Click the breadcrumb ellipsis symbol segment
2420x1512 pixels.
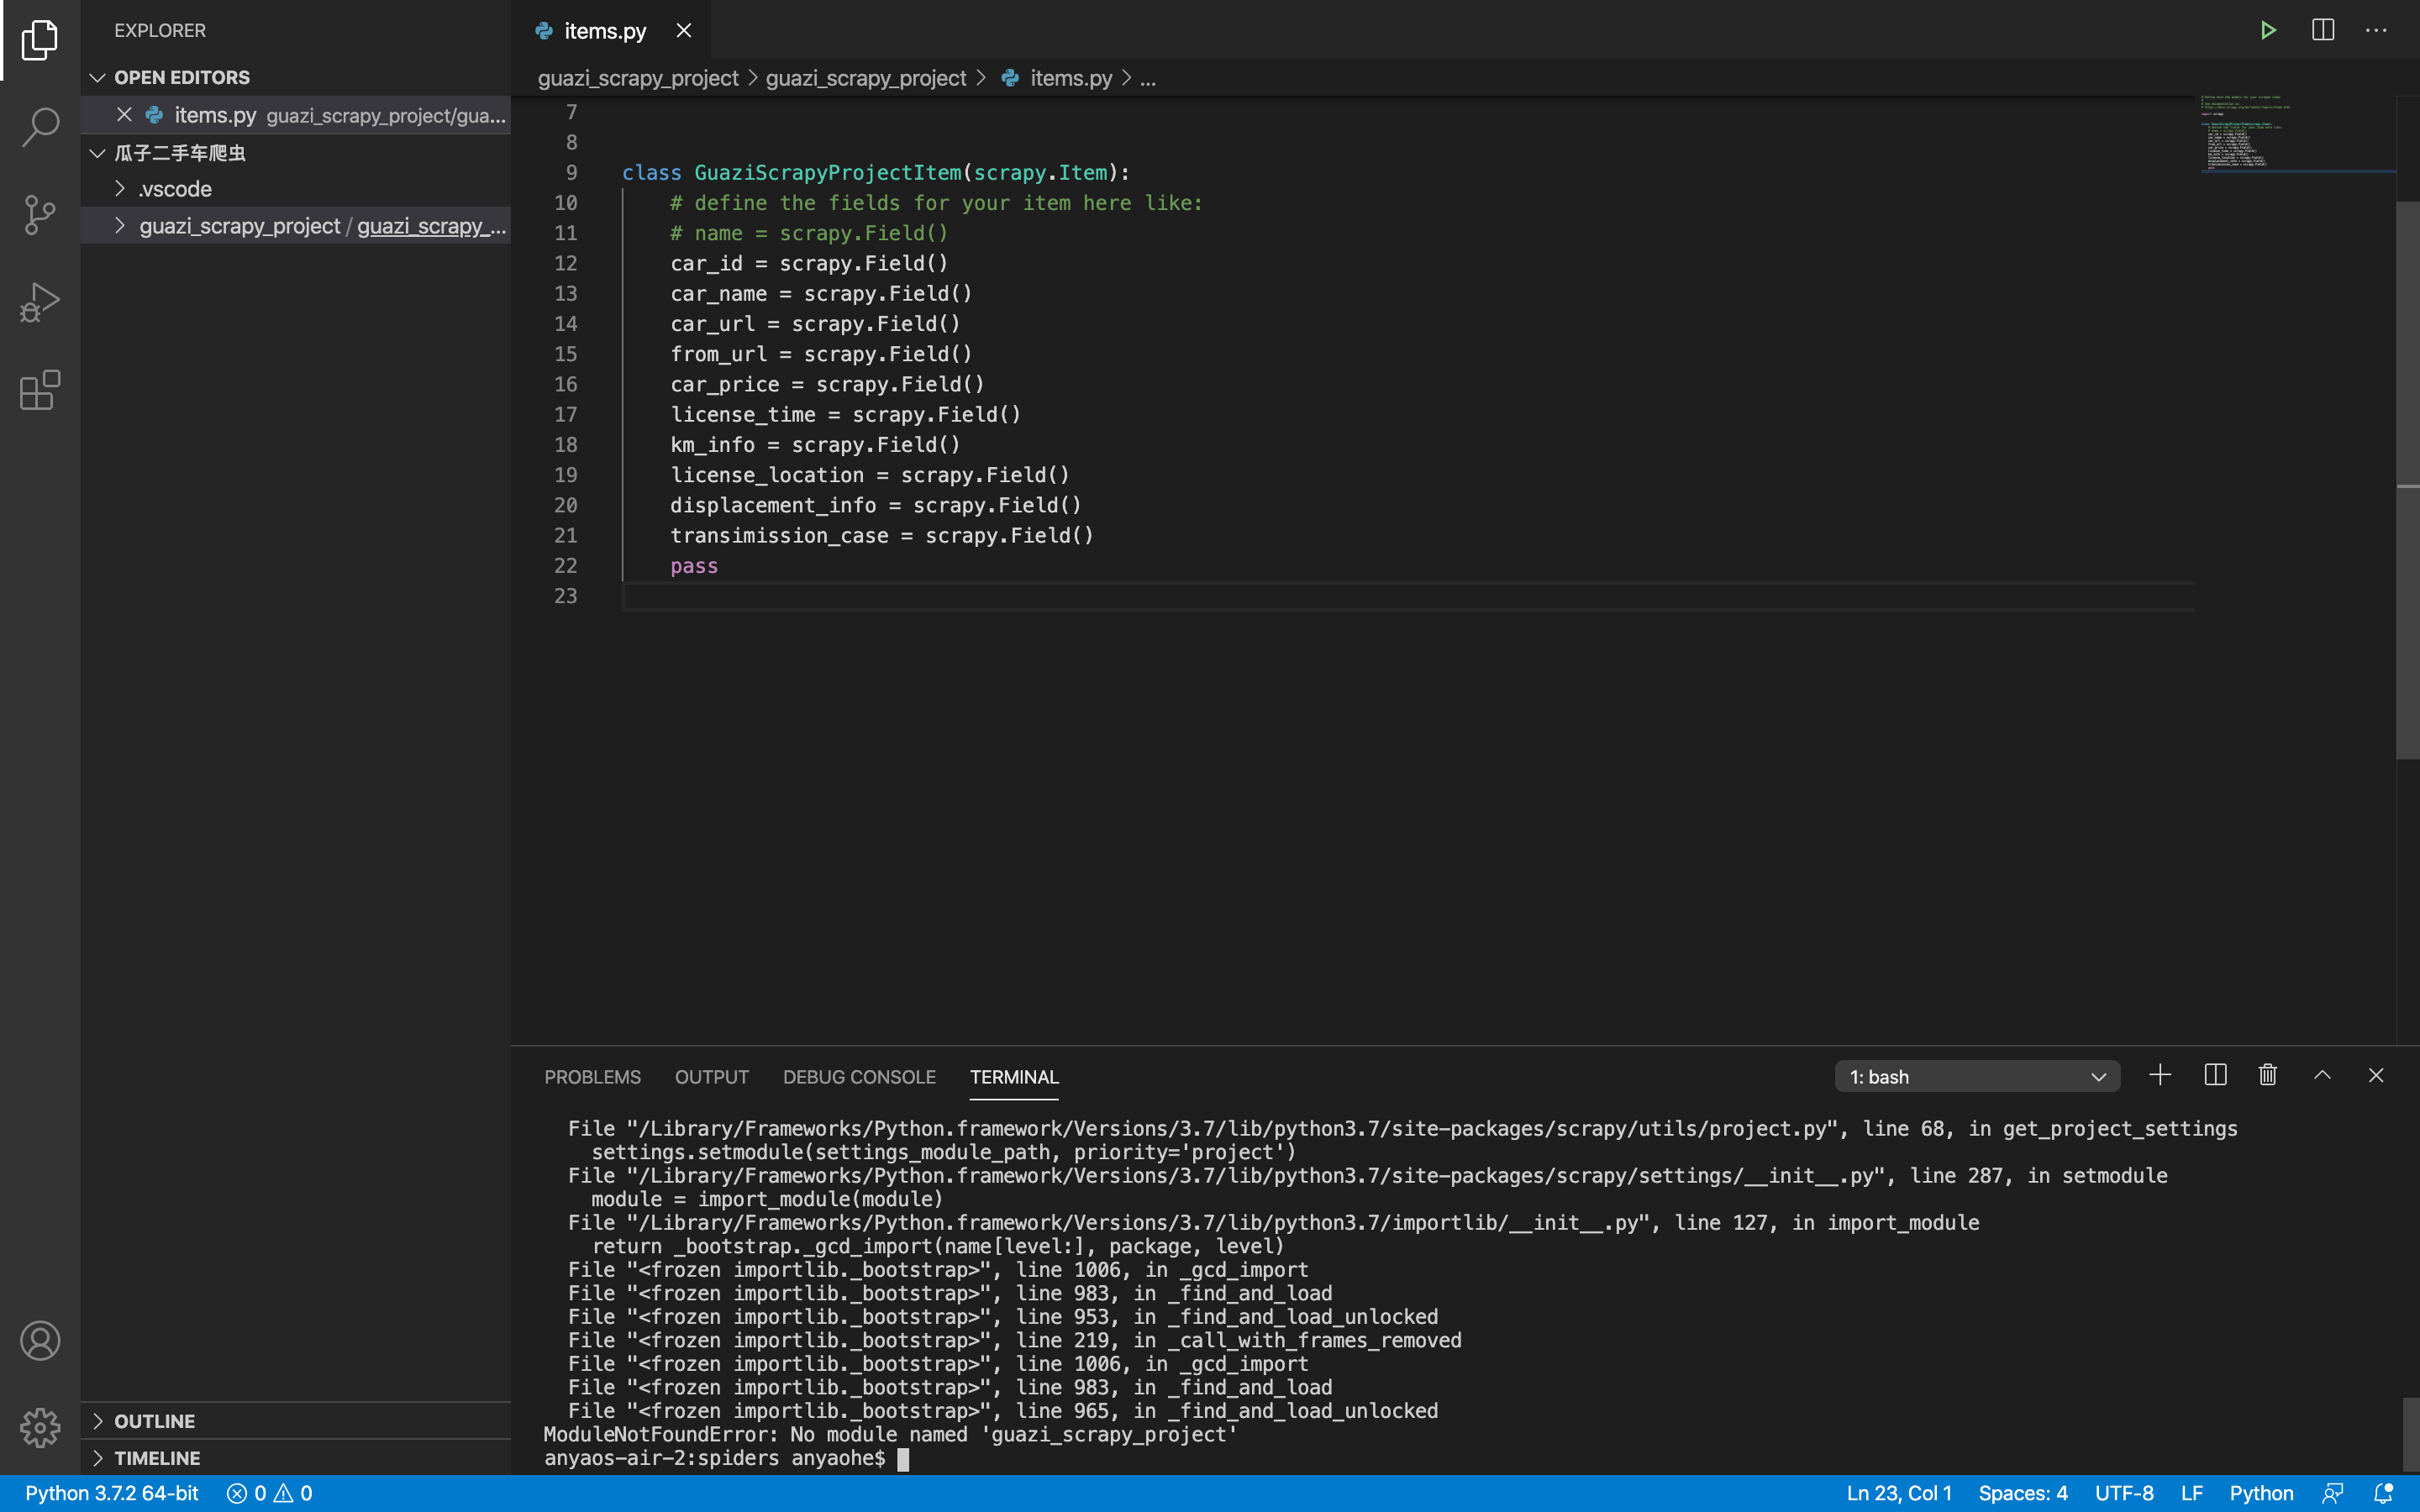click(x=1148, y=78)
